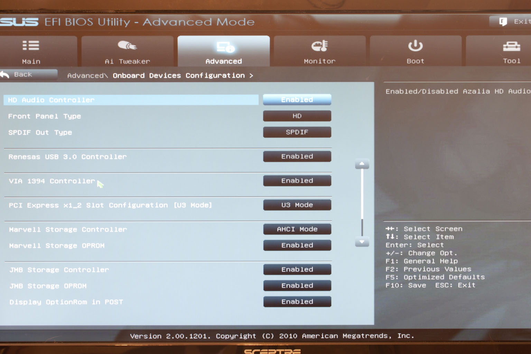Click the Main tab list icon
Image resolution: width=531 pixels, height=354 pixels.
click(31, 46)
